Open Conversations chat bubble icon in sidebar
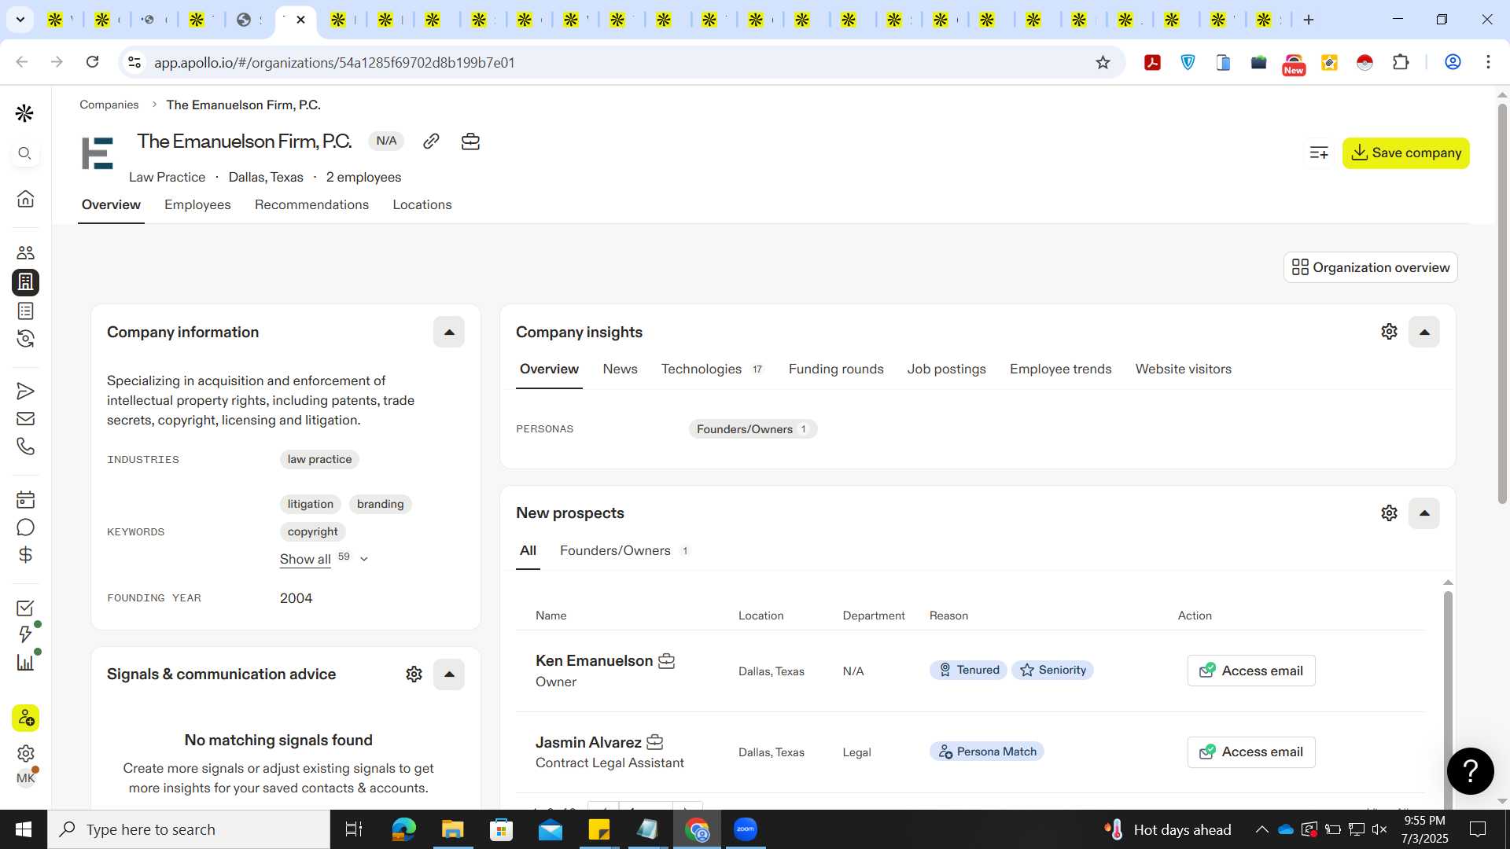 pos(25,527)
